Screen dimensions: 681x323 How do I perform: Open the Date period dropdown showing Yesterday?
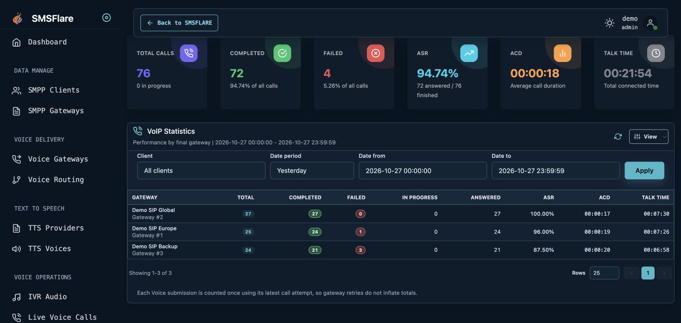pyautogui.click(x=312, y=170)
